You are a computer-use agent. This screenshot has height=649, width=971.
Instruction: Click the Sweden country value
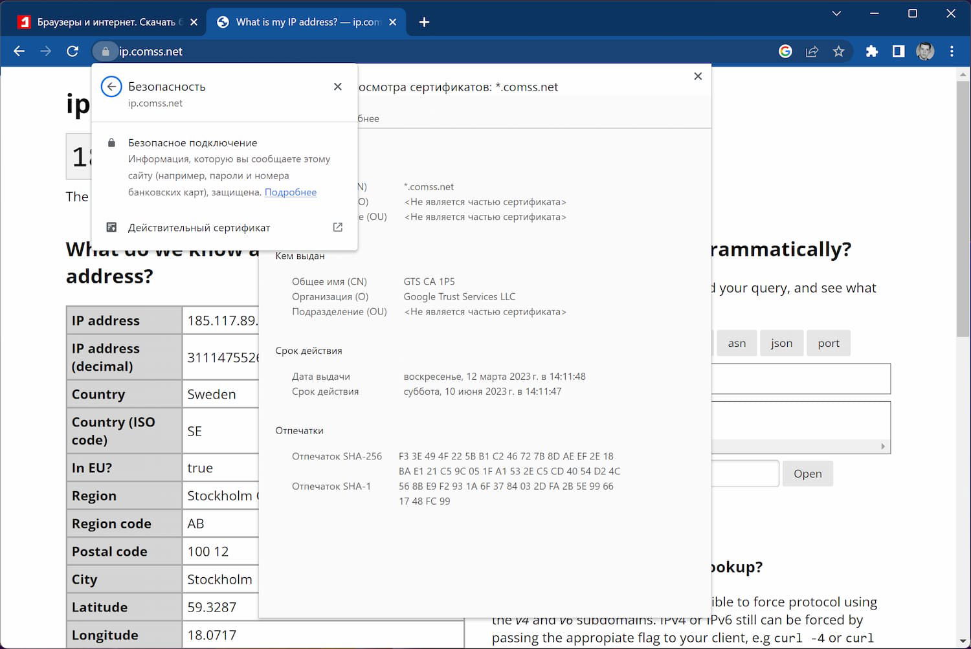point(212,394)
